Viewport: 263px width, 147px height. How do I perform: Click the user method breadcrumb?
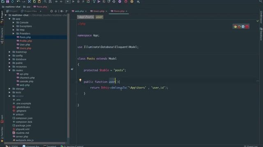99,17
